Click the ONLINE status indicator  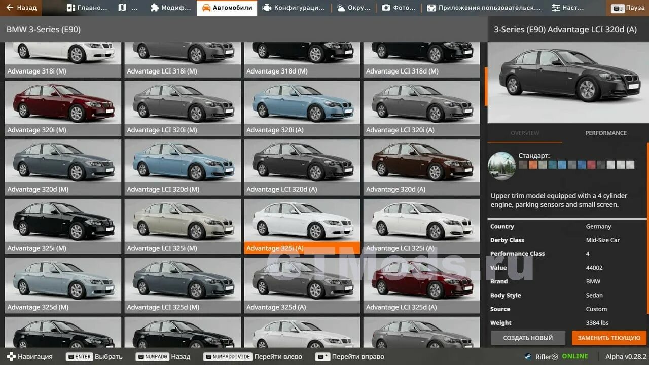[x=574, y=356]
